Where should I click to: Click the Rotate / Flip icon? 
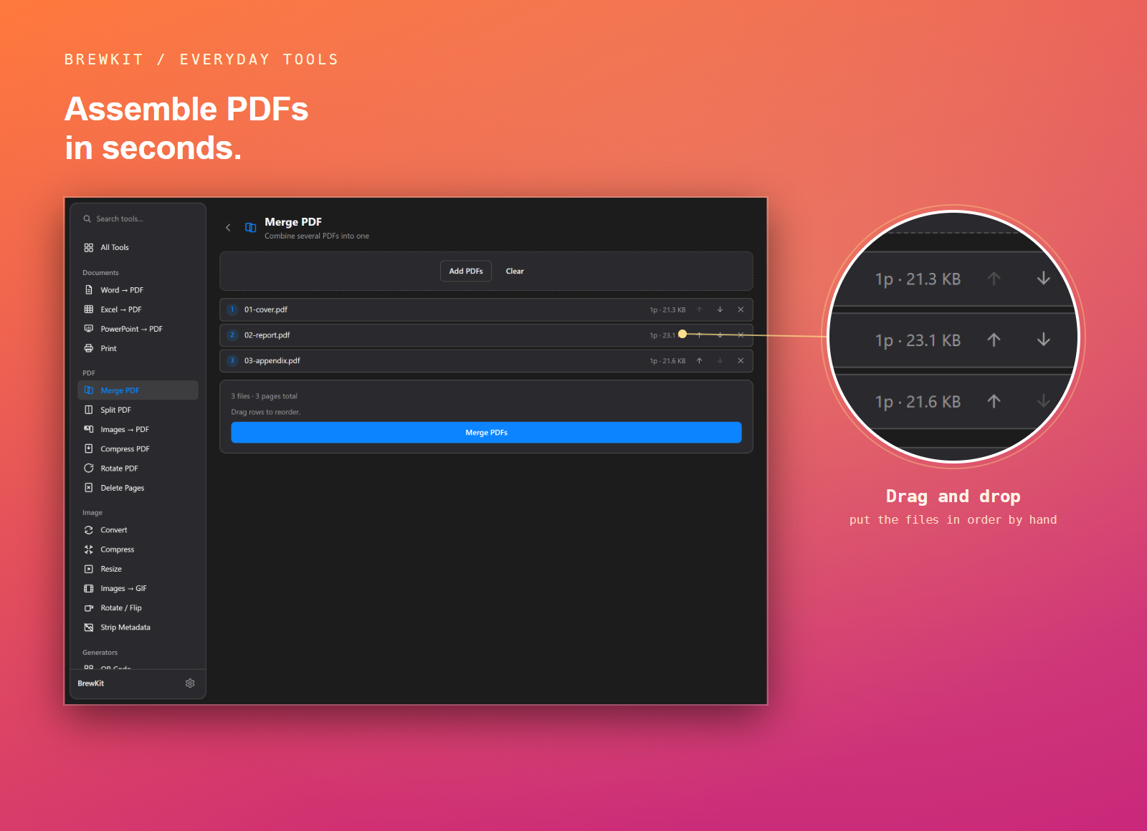click(89, 608)
